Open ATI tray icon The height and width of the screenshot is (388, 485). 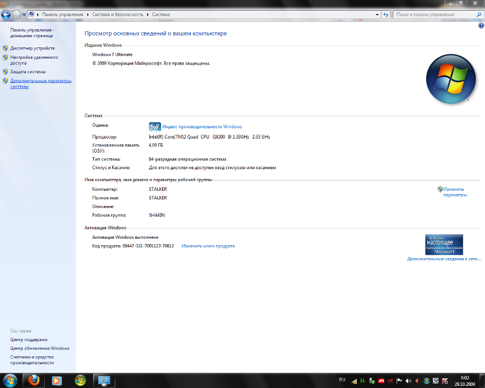pos(381,381)
